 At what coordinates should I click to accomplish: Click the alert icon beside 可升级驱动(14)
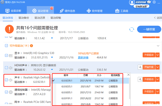point(31,46)
